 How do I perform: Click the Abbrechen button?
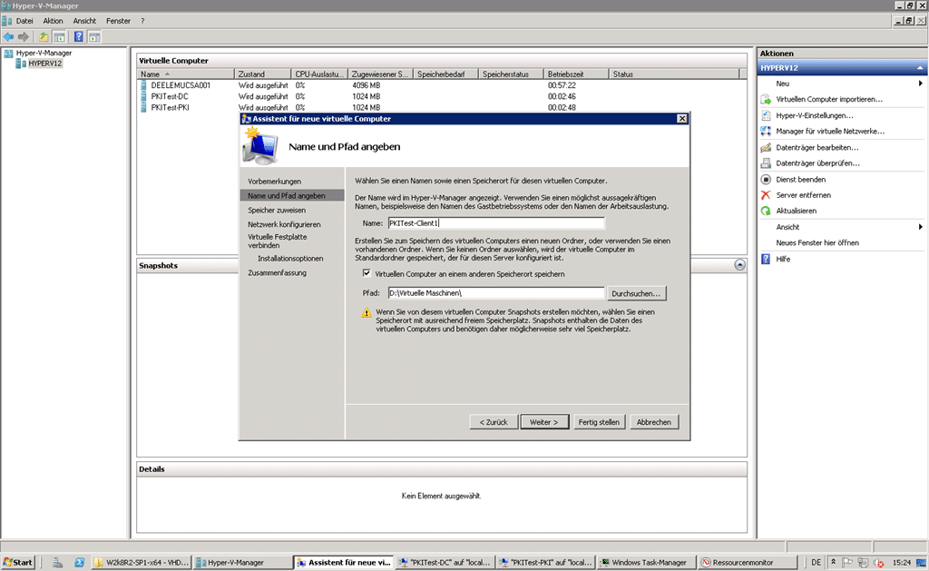653,422
